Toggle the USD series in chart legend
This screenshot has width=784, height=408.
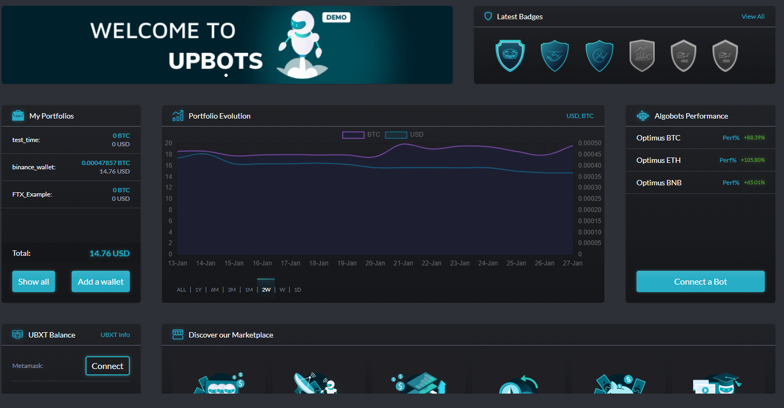click(x=404, y=135)
